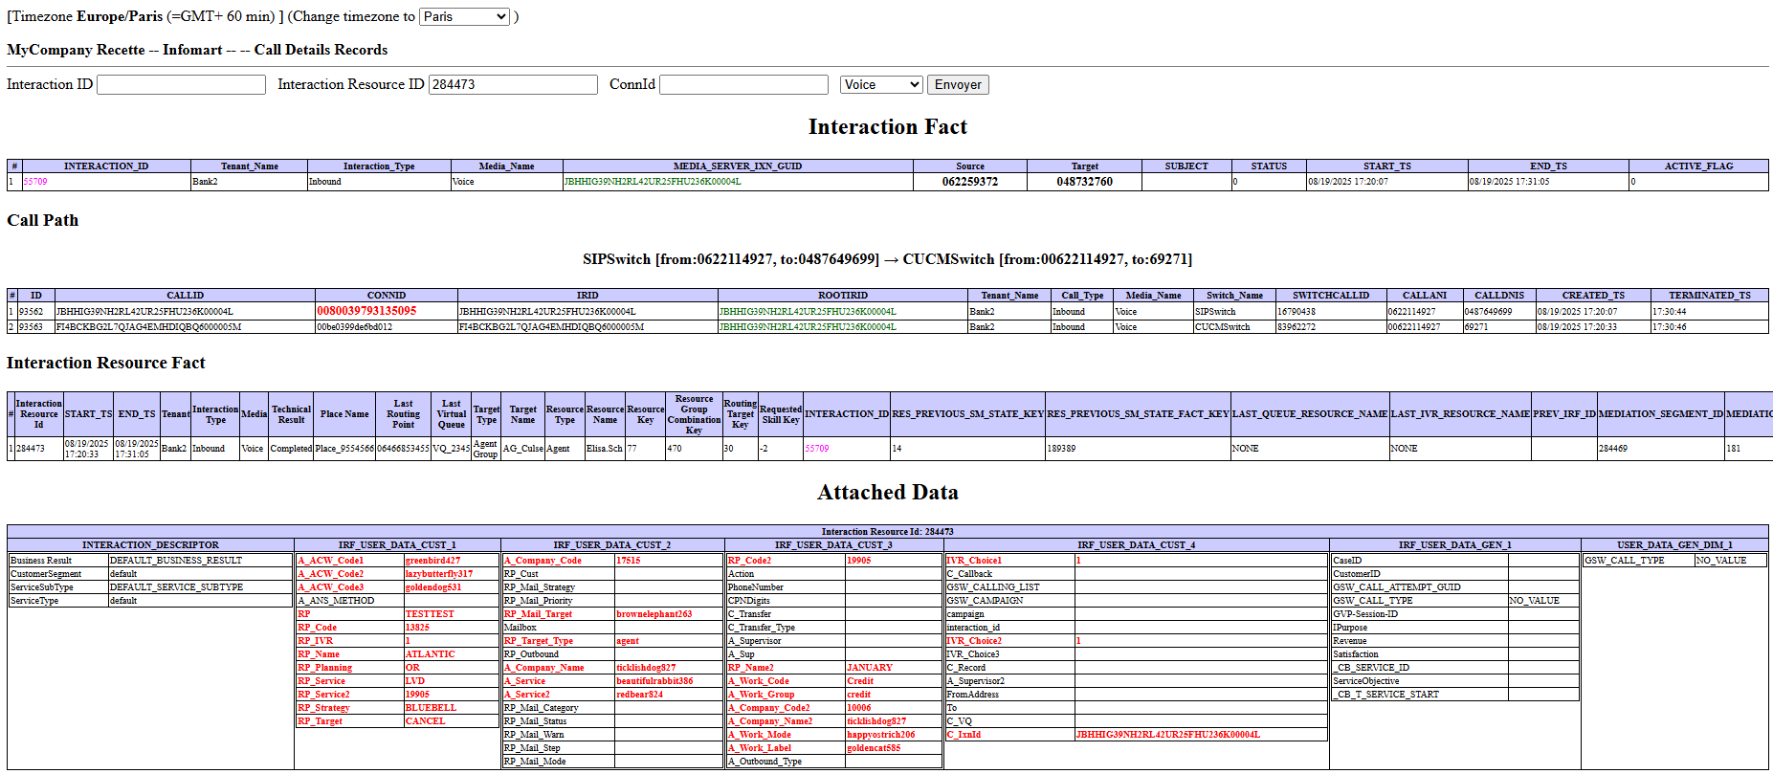Click the red CONNID value 0080039793135095
The width and height of the screenshot is (1773, 774).
pos(366,311)
